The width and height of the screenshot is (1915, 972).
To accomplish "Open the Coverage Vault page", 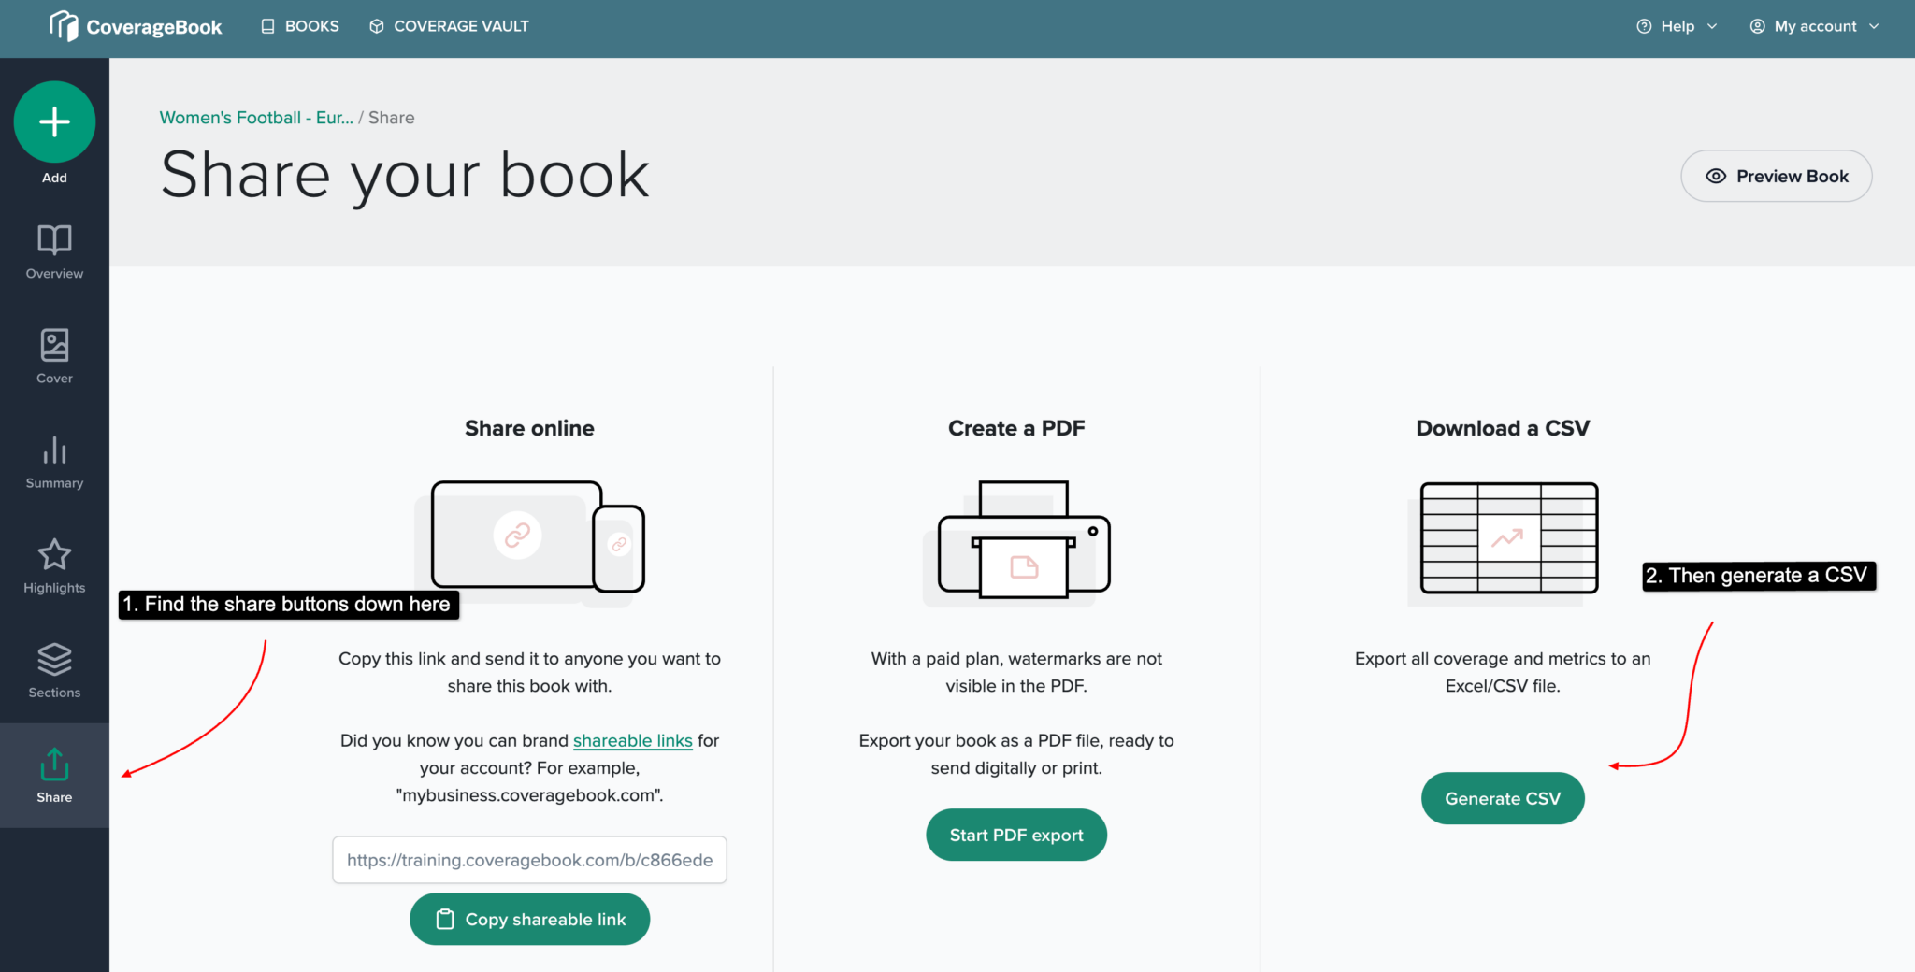I will (x=448, y=26).
